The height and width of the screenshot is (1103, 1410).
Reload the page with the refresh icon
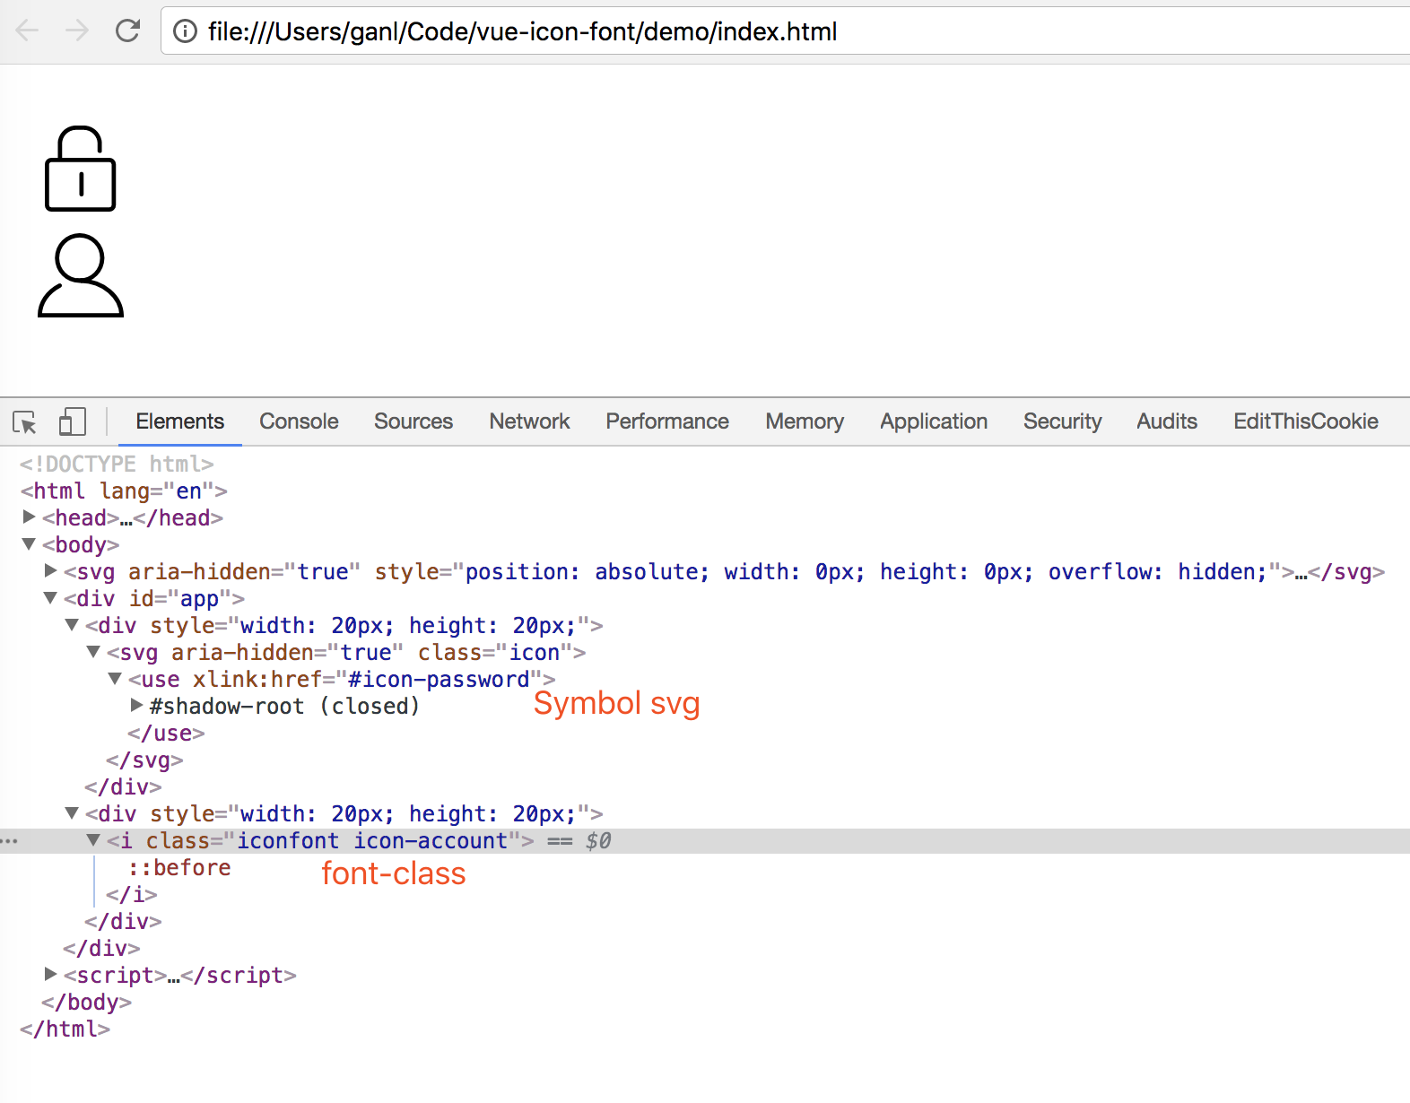coord(128,31)
